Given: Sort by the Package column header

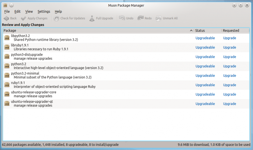Looking at the screenshot, I should click(98, 30).
